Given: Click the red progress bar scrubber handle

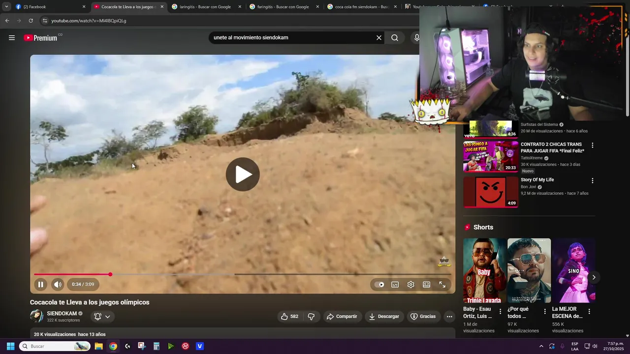Looking at the screenshot, I should 110,274.
